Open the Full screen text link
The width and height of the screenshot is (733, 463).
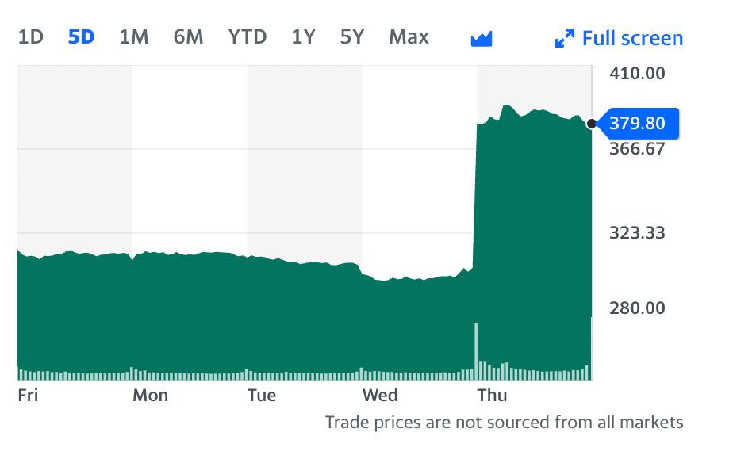tap(632, 38)
